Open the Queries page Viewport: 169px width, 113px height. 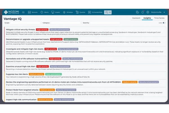tap(81, 12)
